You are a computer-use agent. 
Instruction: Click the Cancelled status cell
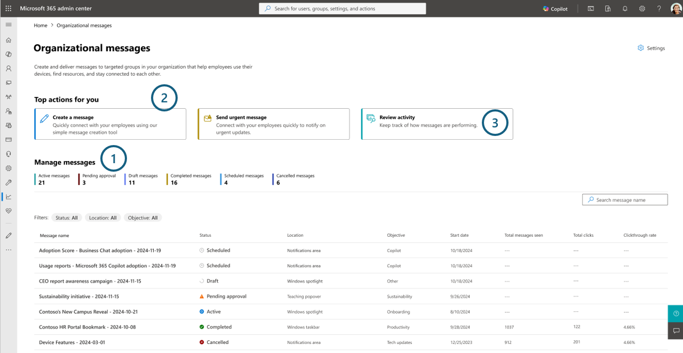(x=214, y=342)
